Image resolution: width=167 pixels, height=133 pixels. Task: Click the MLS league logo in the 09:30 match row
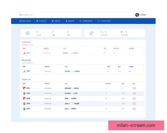(24, 88)
